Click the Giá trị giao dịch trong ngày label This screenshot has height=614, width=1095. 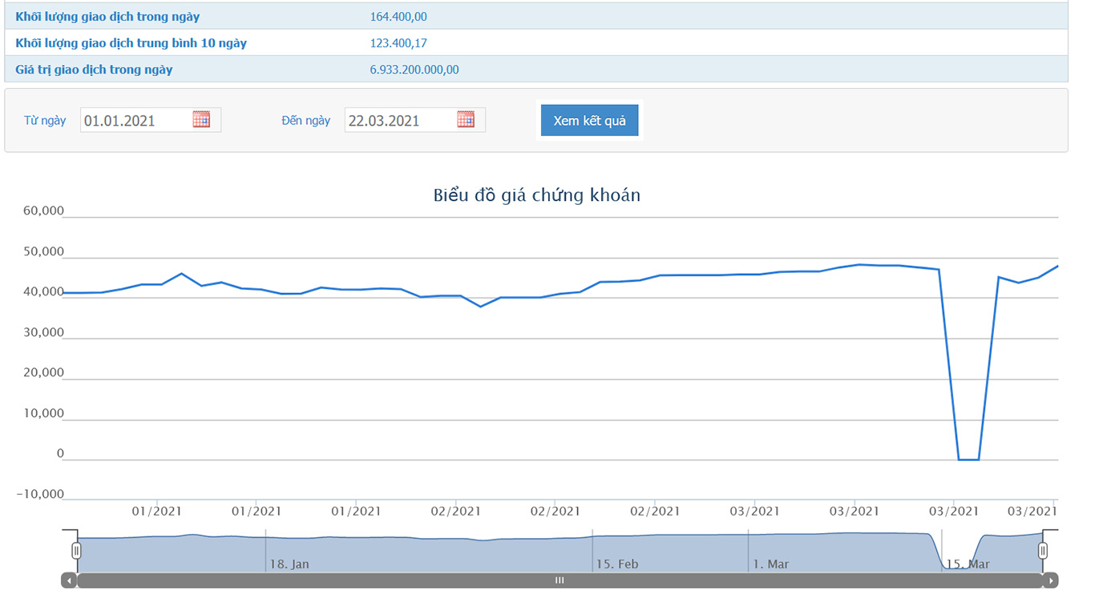(x=94, y=70)
